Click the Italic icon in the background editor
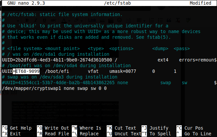 (x=36, y=20)
